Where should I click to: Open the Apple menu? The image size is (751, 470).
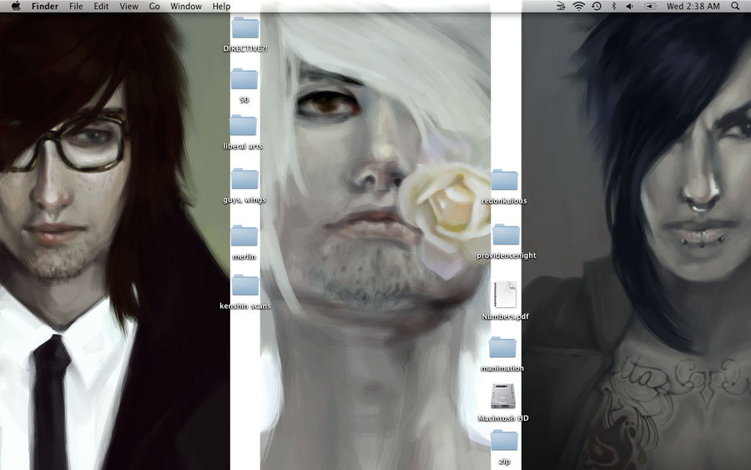[x=16, y=6]
